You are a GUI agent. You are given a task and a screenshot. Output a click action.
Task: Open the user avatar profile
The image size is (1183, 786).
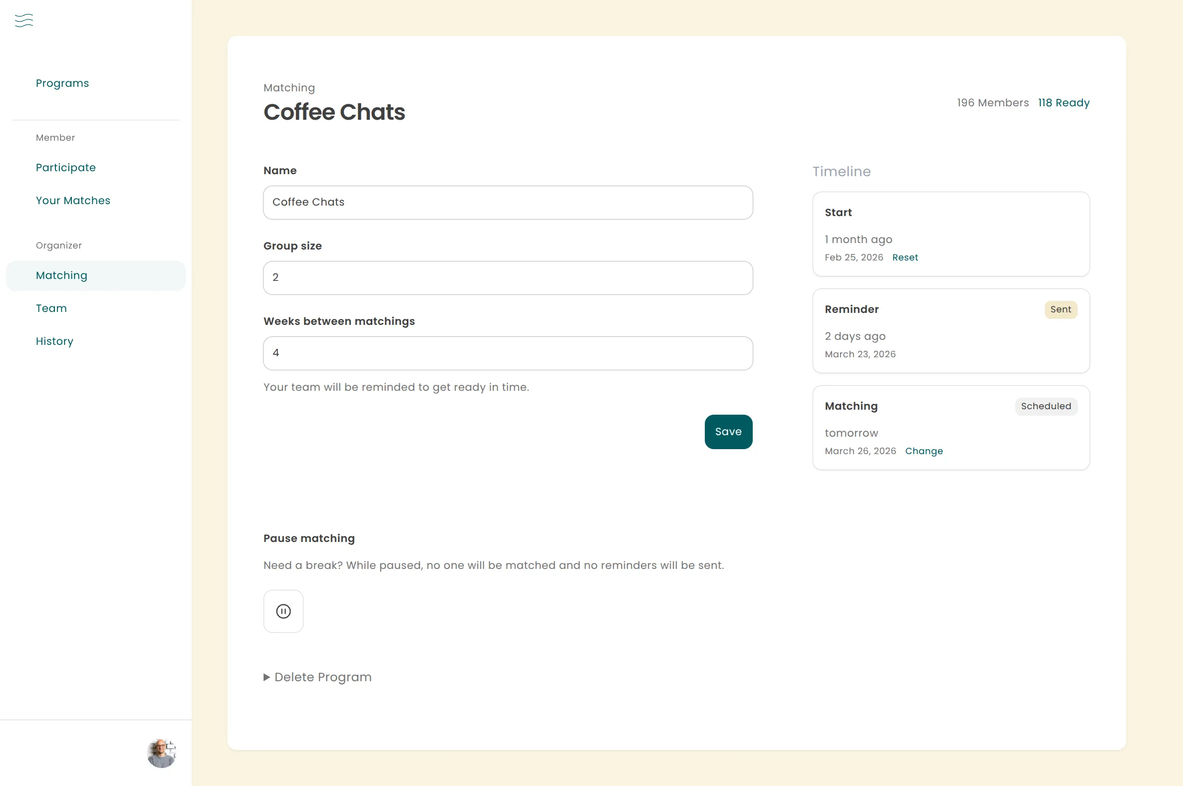(x=161, y=753)
